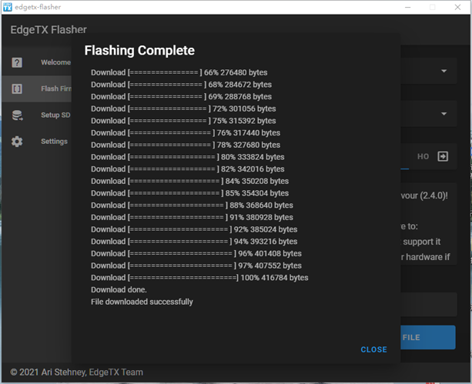Click the EdgeTX Flasher header title
472x384 pixels.
(x=49, y=29)
